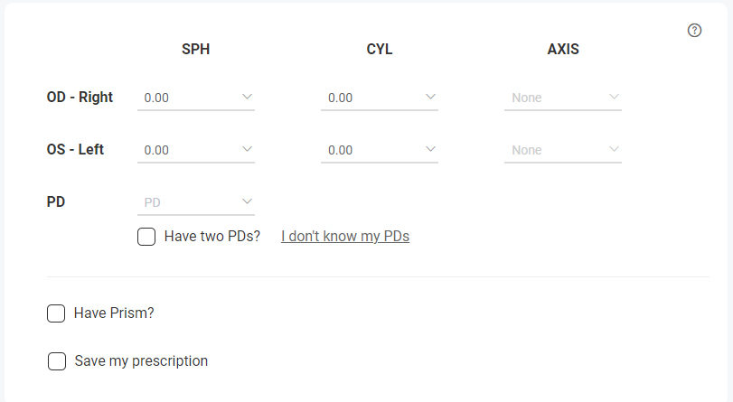Viewport: 733px width, 402px height.
Task: Click the help question mark icon
Action: click(694, 31)
